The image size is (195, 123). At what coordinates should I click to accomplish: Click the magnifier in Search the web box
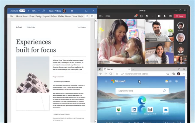pyautogui.click(x=164, y=91)
